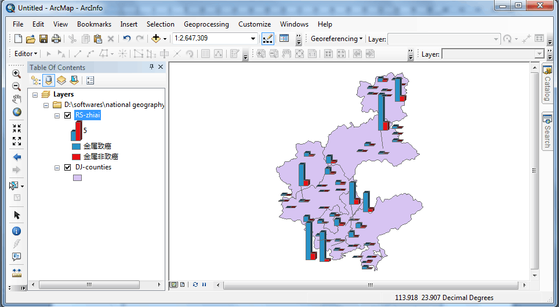Go back to previous extent arrow
The image size is (559, 307).
[16, 157]
